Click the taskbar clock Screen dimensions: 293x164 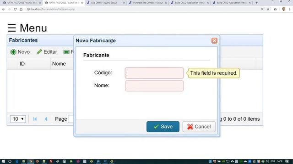[x=280, y=161]
